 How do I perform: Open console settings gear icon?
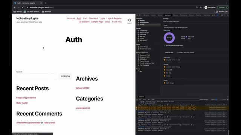pos(227,99)
